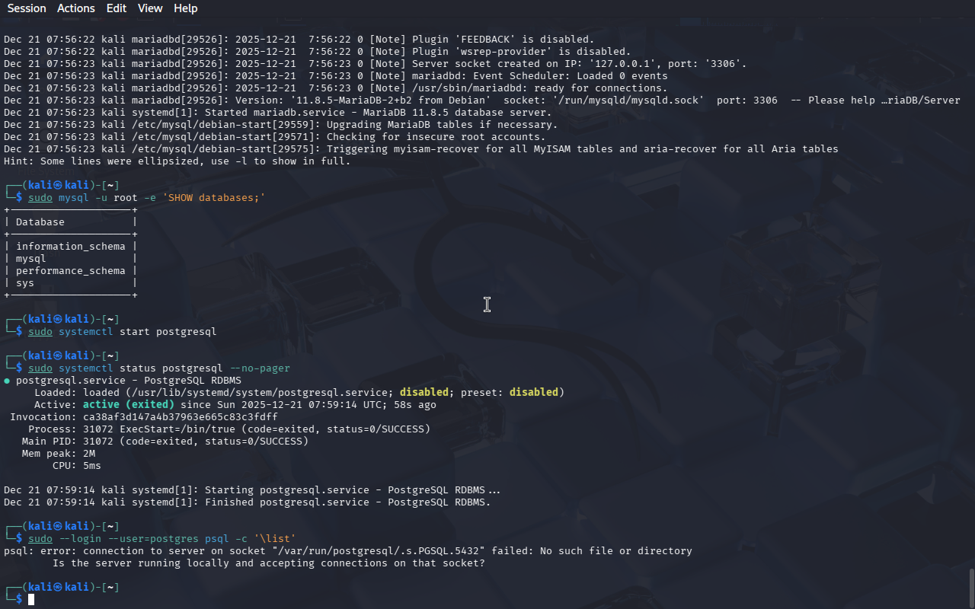Open the Session menu
The height and width of the screenshot is (609, 975).
point(27,8)
